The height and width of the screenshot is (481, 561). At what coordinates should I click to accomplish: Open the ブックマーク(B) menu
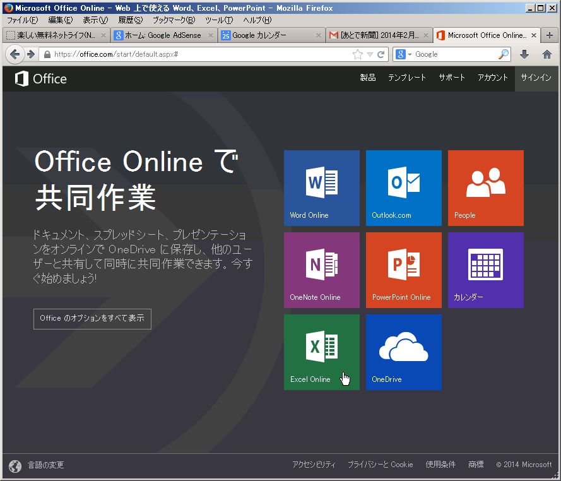(174, 20)
